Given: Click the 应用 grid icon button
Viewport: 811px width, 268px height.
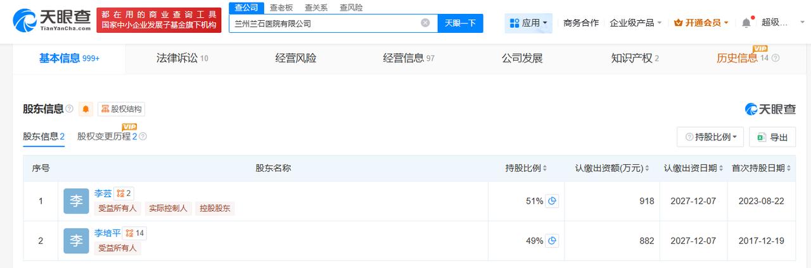Looking at the screenshot, I should 529,23.
